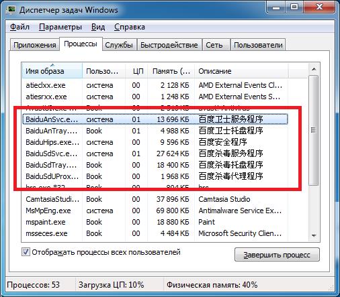This screenshot has height=297, width=340.
Task: Click the Camtasia Studio description cell
Action: (224, 199)
